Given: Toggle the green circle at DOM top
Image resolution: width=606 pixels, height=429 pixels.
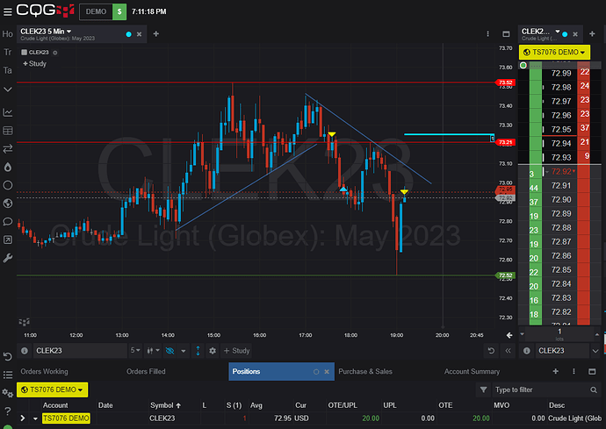Looking at the screenshot, I should [523, 65].
